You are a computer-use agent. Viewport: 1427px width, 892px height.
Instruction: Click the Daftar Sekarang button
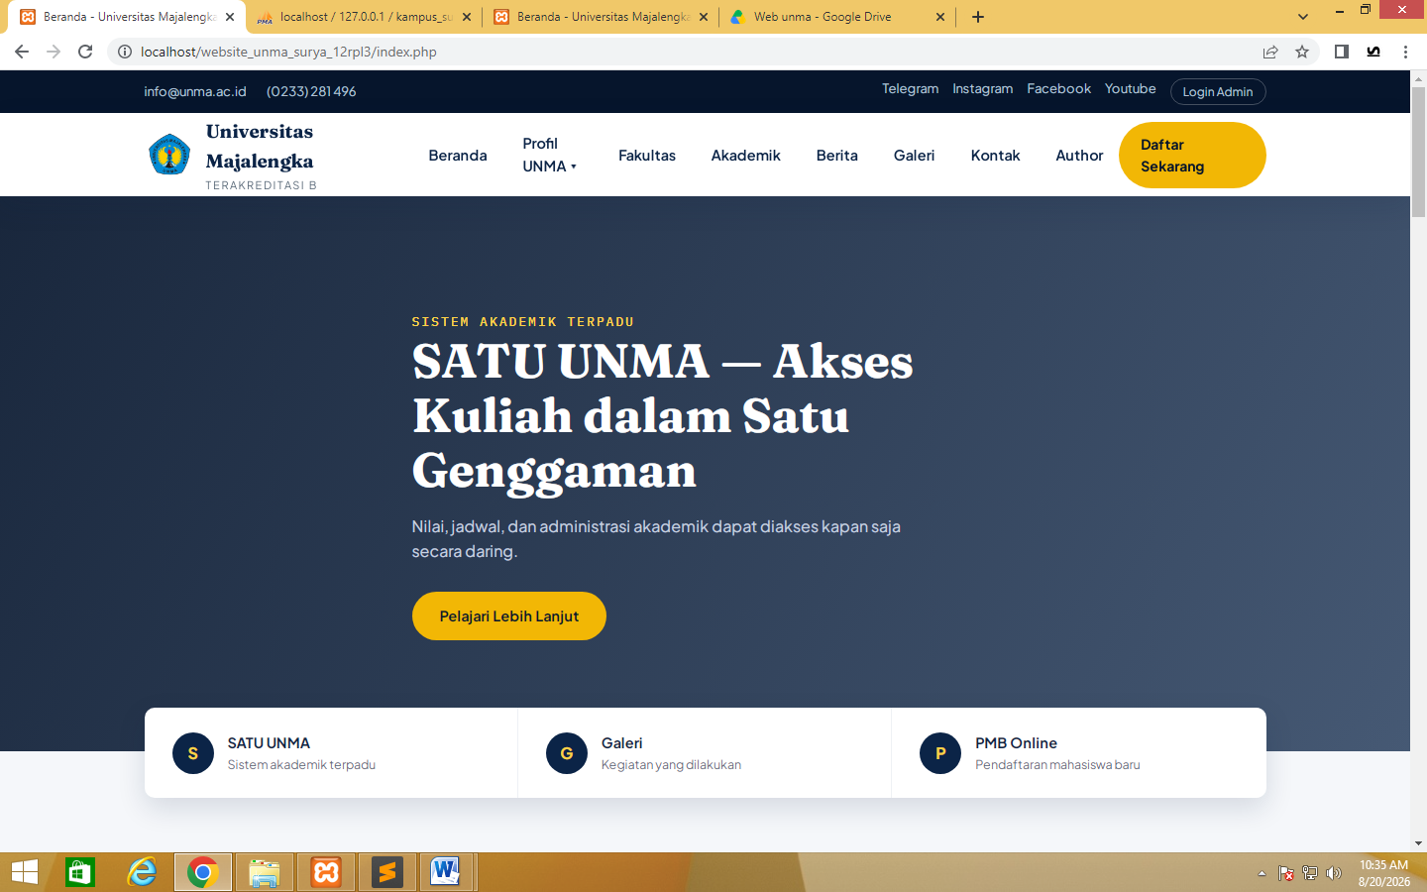[x=1192, y=155]
